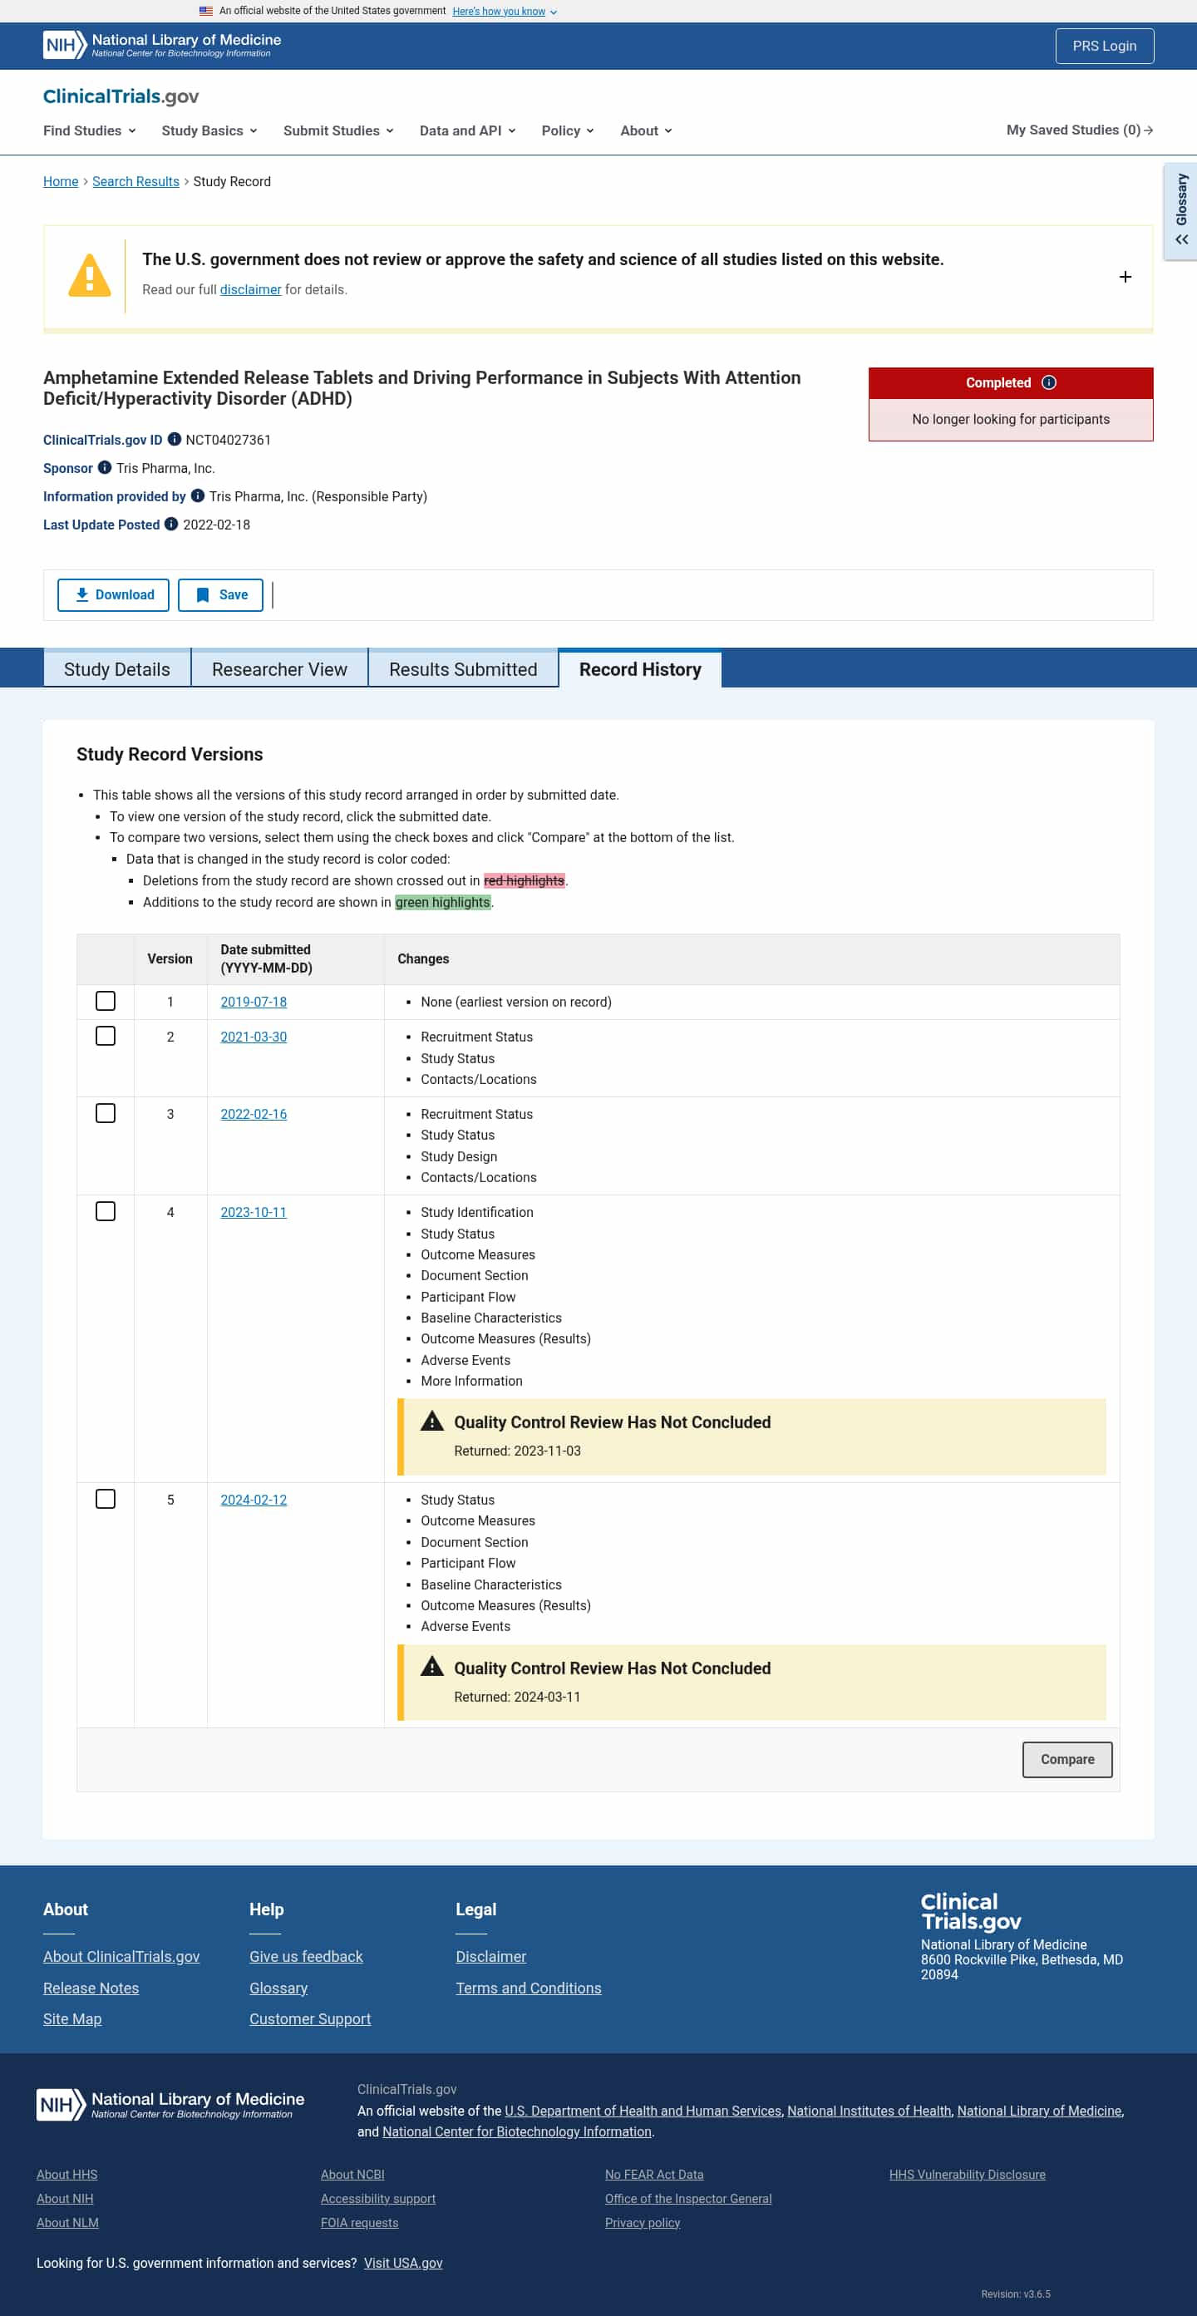Check the box for version 4
1197x2316 pixels.
coord(106,1211)
